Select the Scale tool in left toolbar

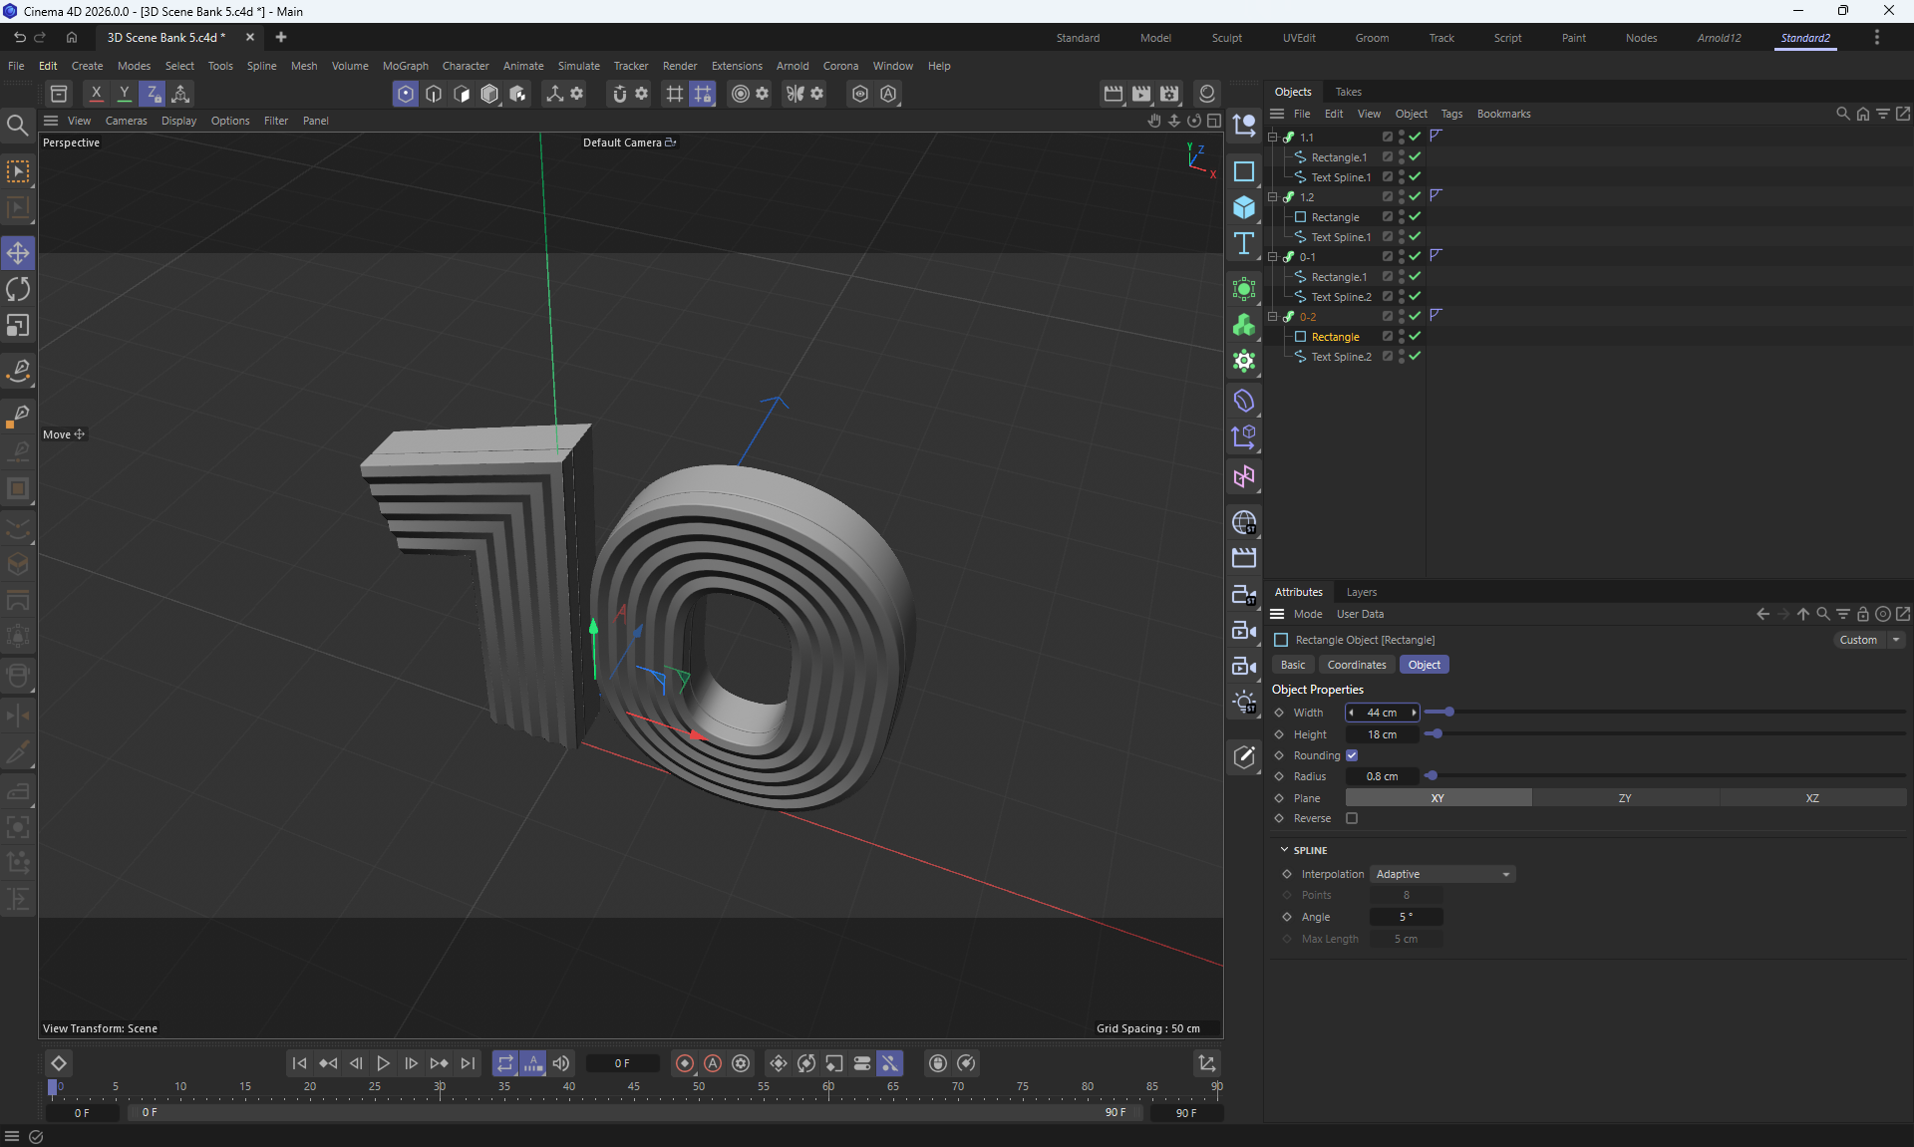[x=18, y=326]
